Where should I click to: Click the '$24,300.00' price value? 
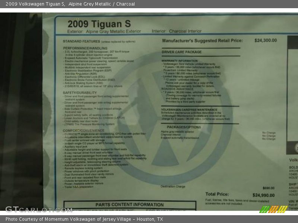pyautogui.click(x=266, y=40)
